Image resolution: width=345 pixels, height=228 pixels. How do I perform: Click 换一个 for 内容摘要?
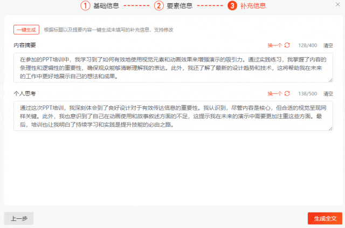click(275, 45)
